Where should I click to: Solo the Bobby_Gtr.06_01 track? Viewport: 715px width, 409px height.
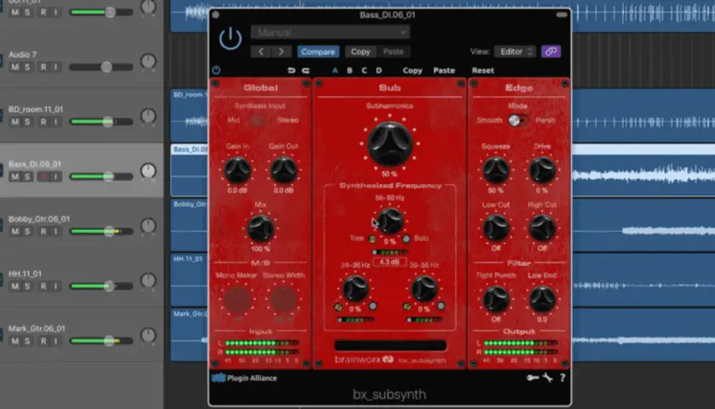tap(27, 232)
